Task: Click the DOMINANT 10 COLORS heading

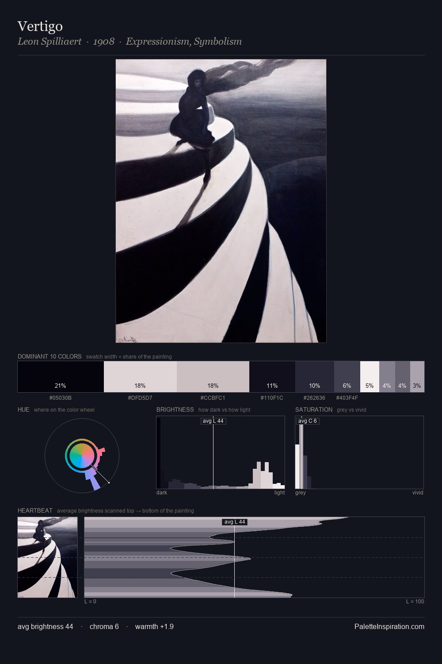Action: tap(50, 356)
